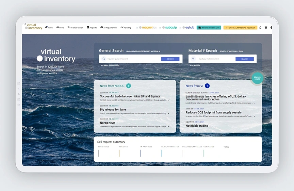The height and width of the screenshot is (191, 294).
Task: Add news with plus icon beside News from NOROG
Action: [129, 86]
